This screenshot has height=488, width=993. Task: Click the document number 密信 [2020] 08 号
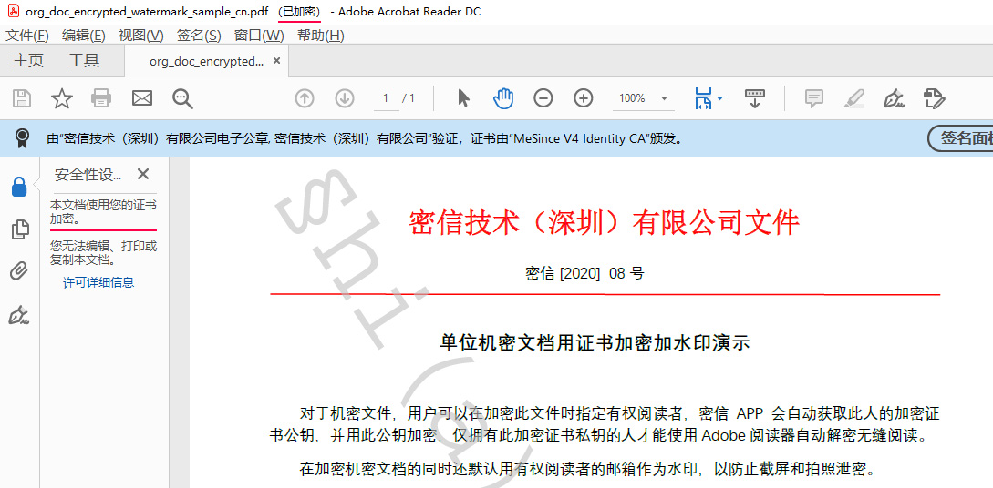click(x=584, y=274)
